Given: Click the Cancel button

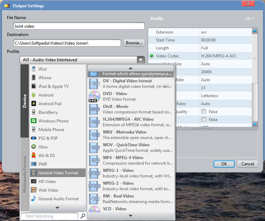Looking at the screenshot, I should coord(247,164).
